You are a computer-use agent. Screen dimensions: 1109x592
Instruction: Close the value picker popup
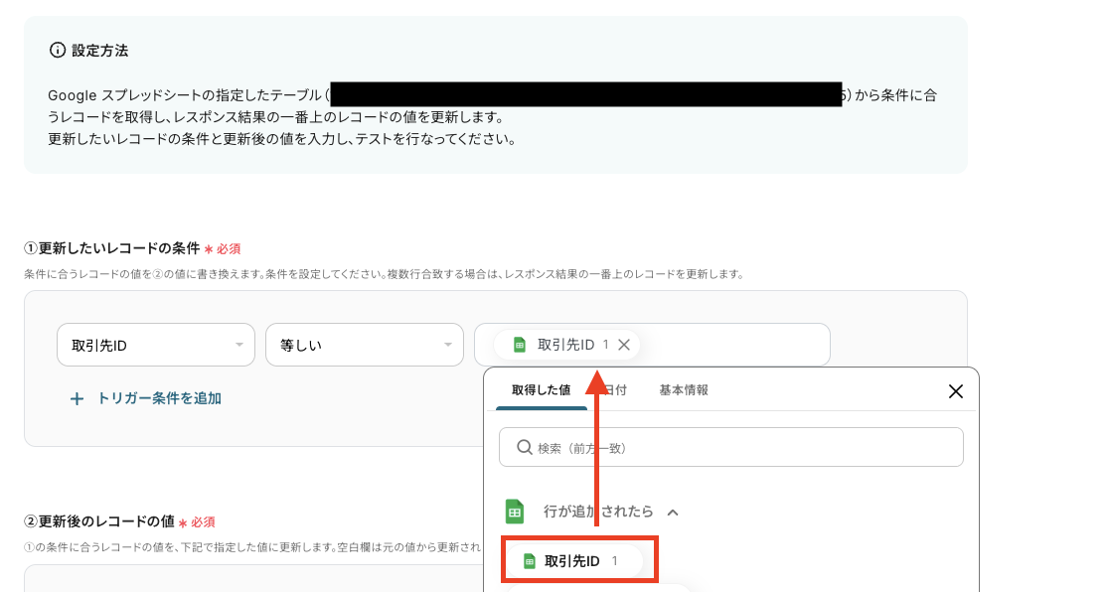[955, 390]
